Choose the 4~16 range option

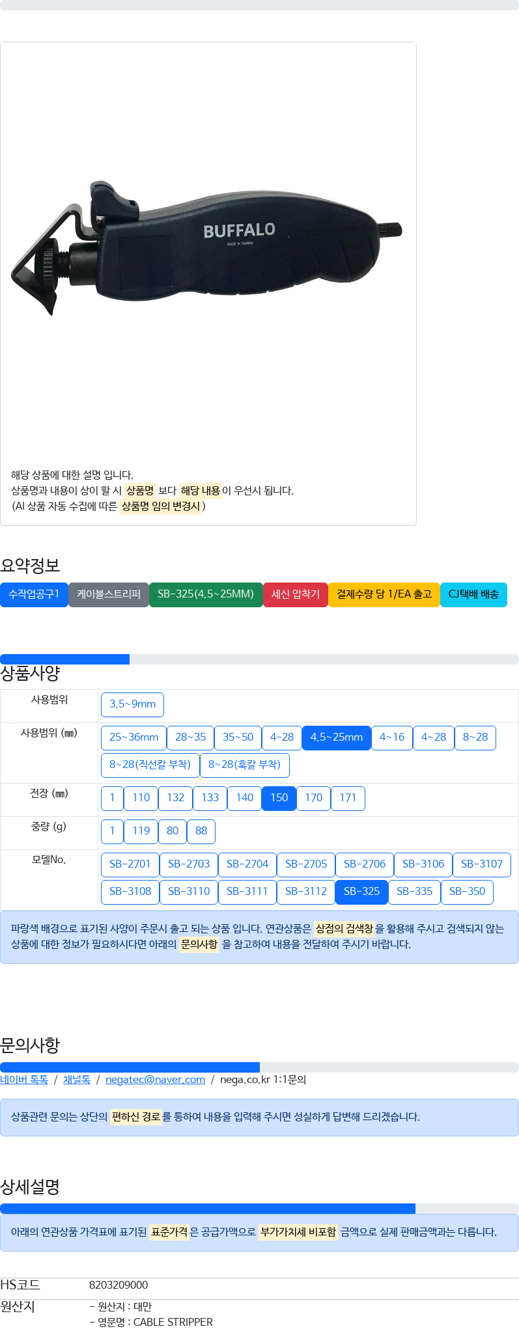[392, 737]
